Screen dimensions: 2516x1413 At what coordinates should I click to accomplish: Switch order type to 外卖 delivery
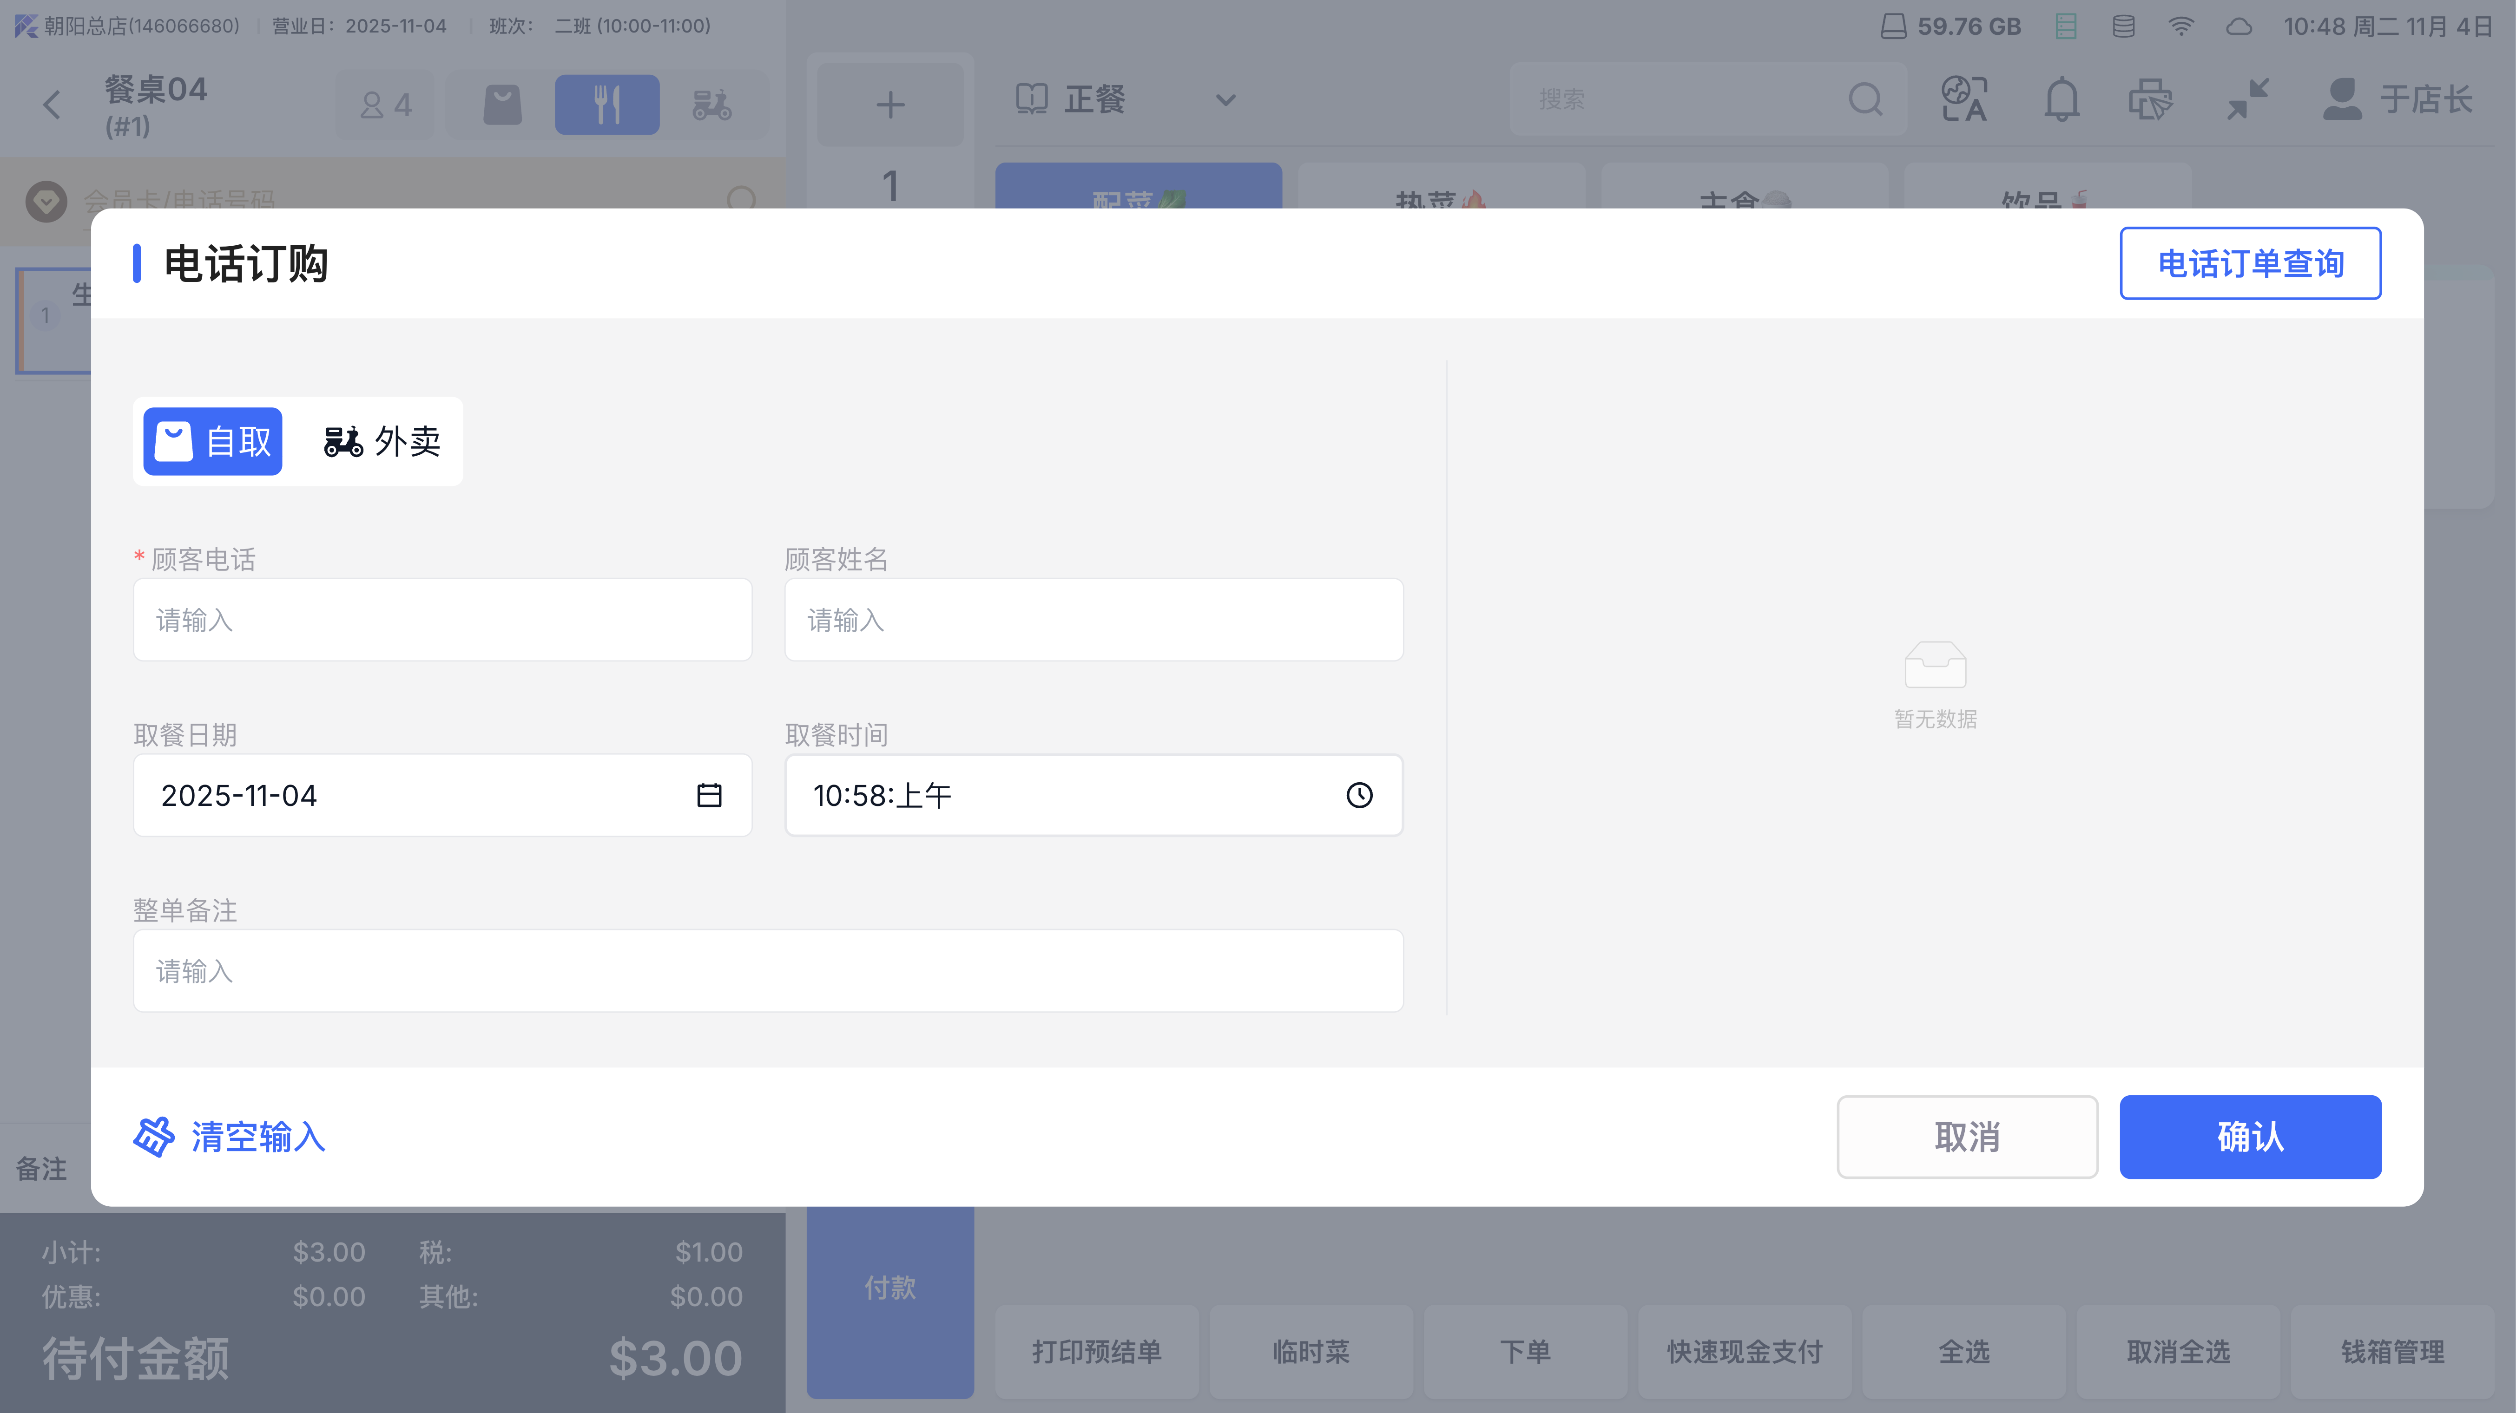(x=382, y=441)
